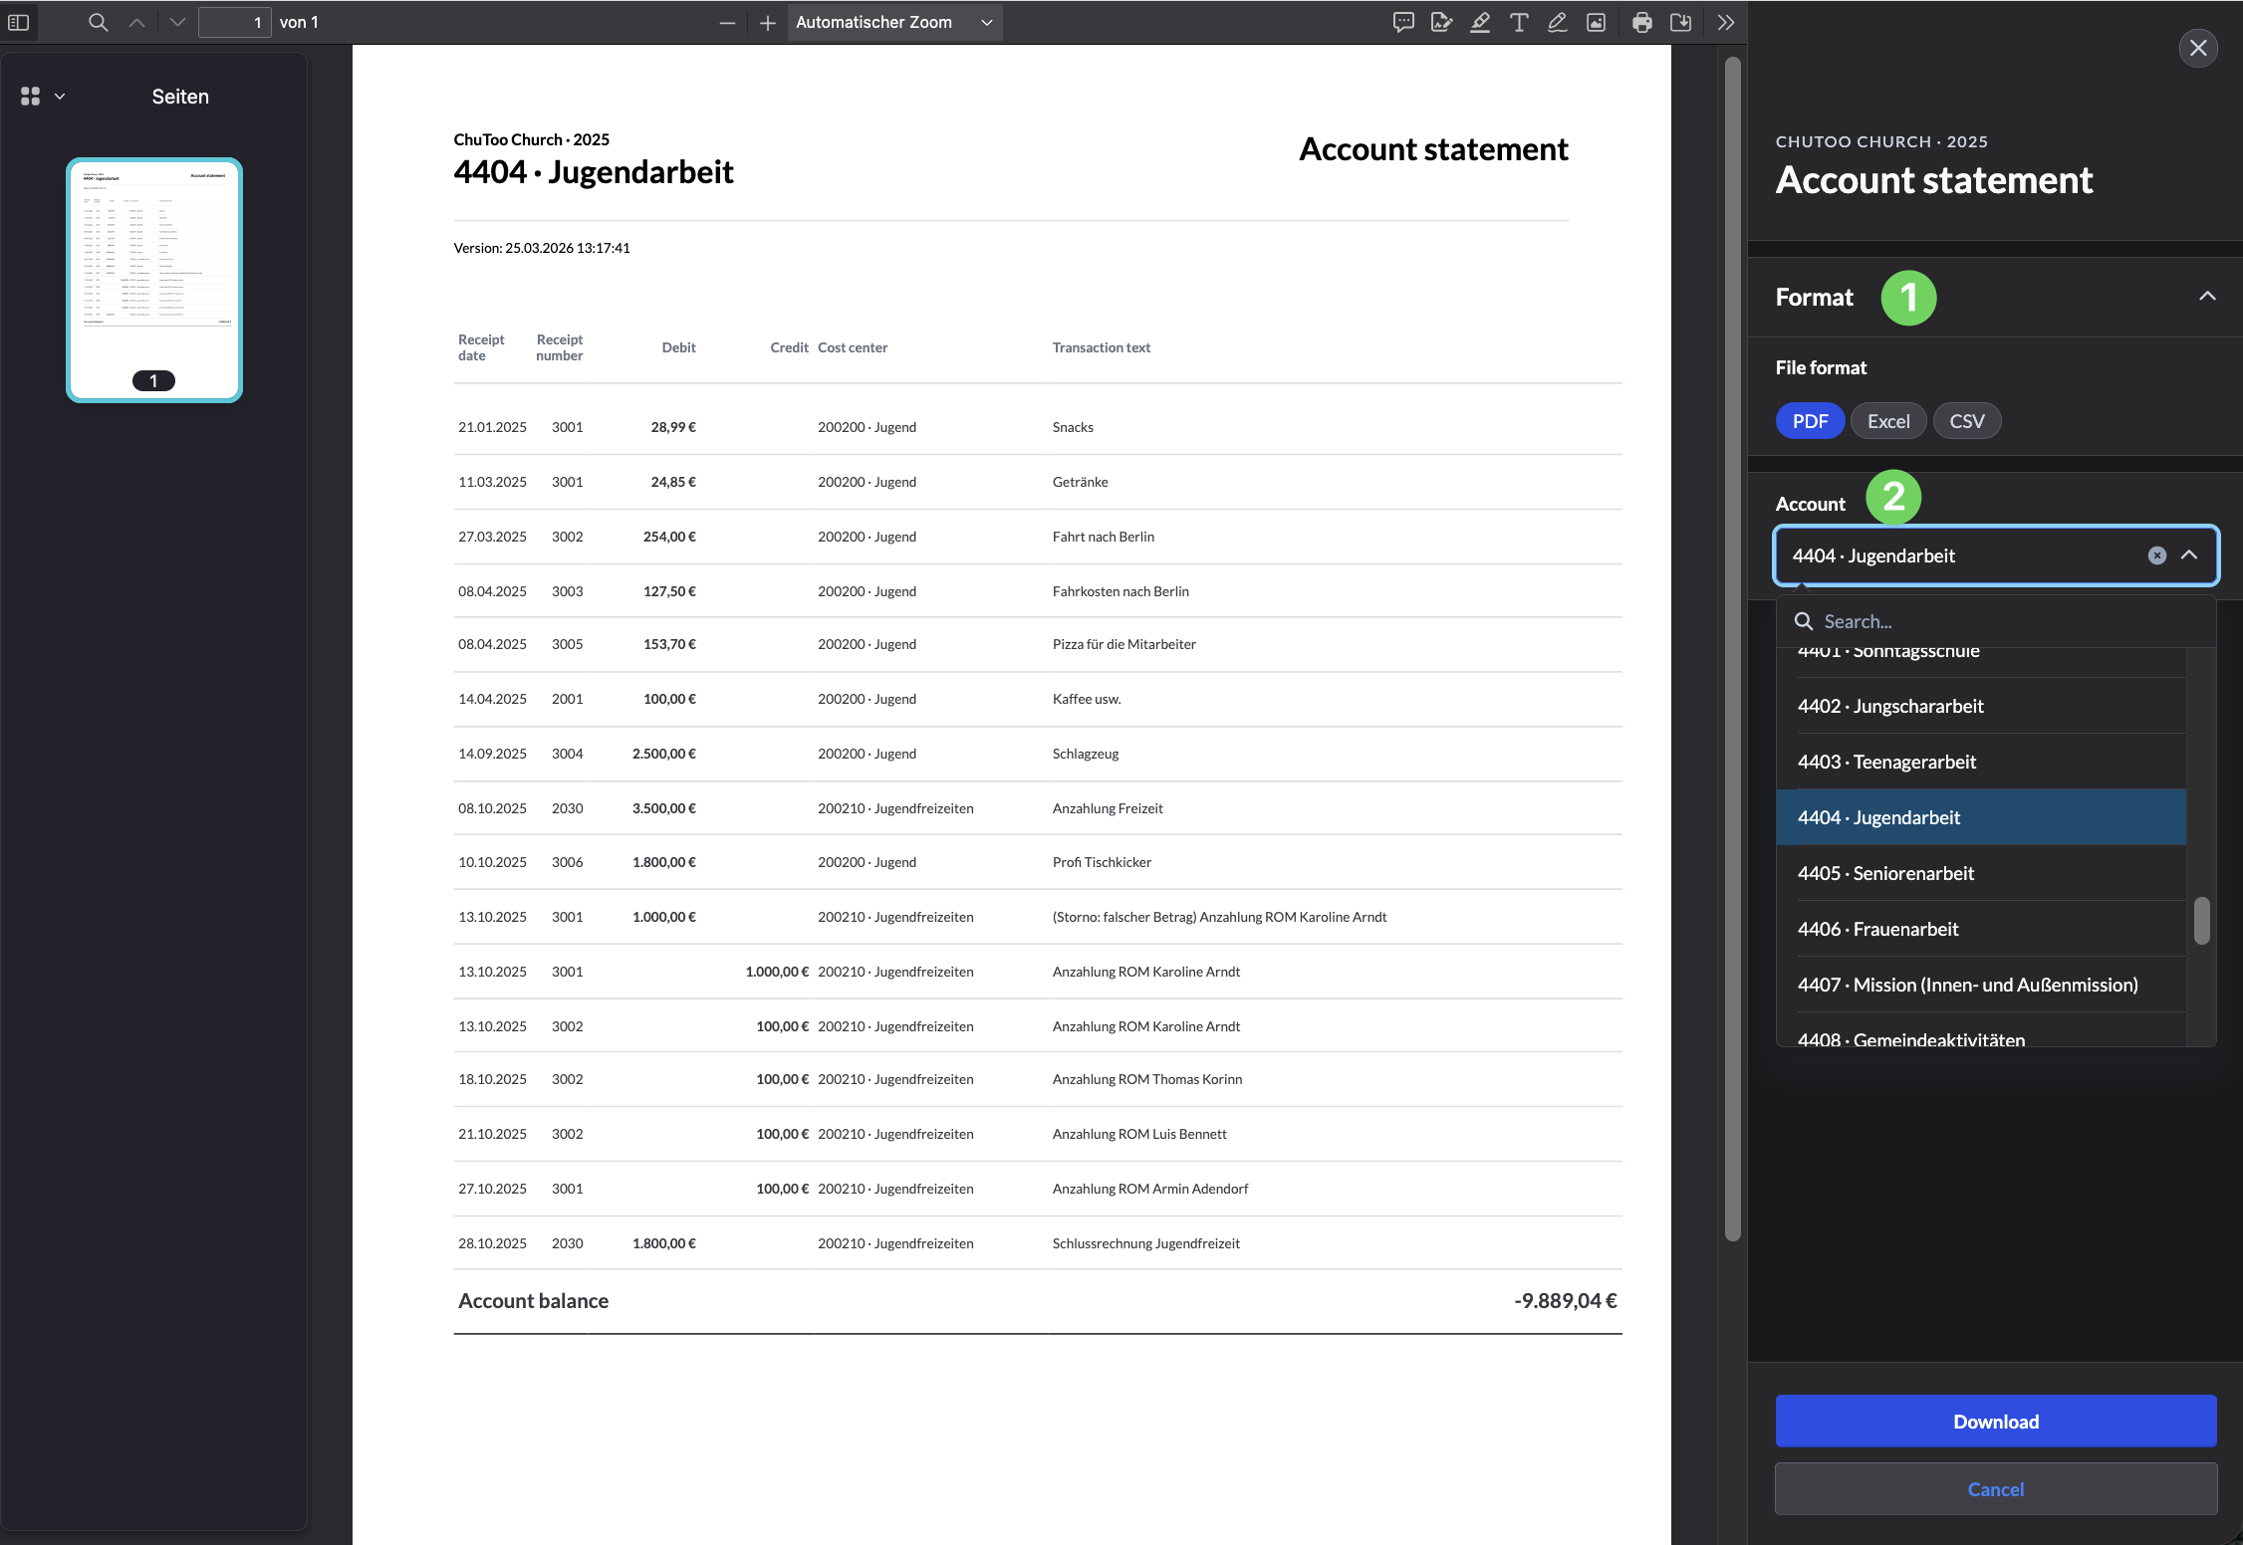
Task: Select Excel file format option
Action: [x=1887, y=421]
